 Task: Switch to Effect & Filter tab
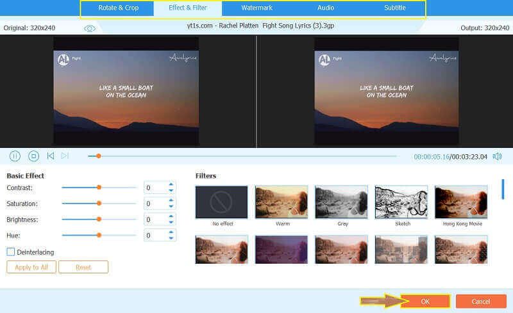(x=188, y=8)
